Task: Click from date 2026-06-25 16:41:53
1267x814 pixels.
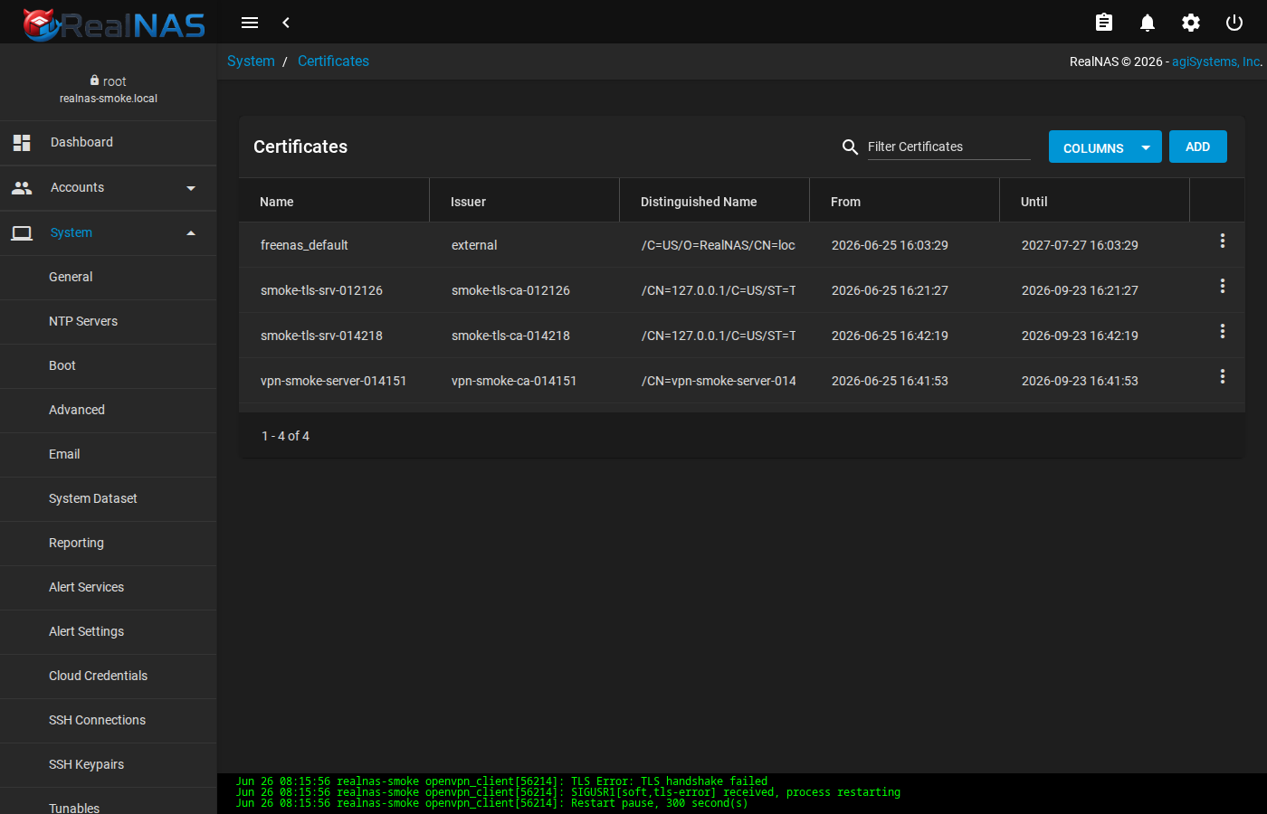Action: (x=890, y=381)
